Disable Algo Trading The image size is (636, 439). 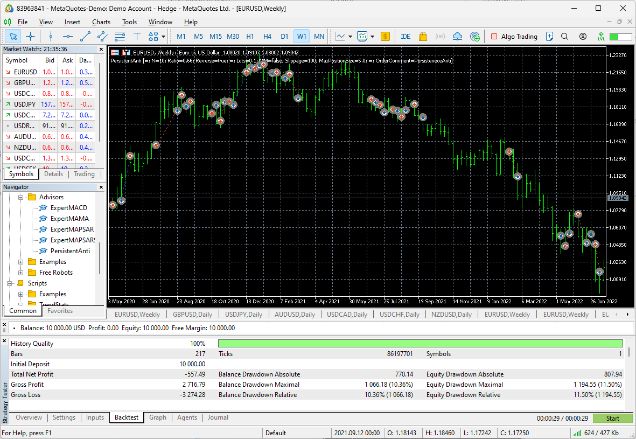[x=512, y=36]
